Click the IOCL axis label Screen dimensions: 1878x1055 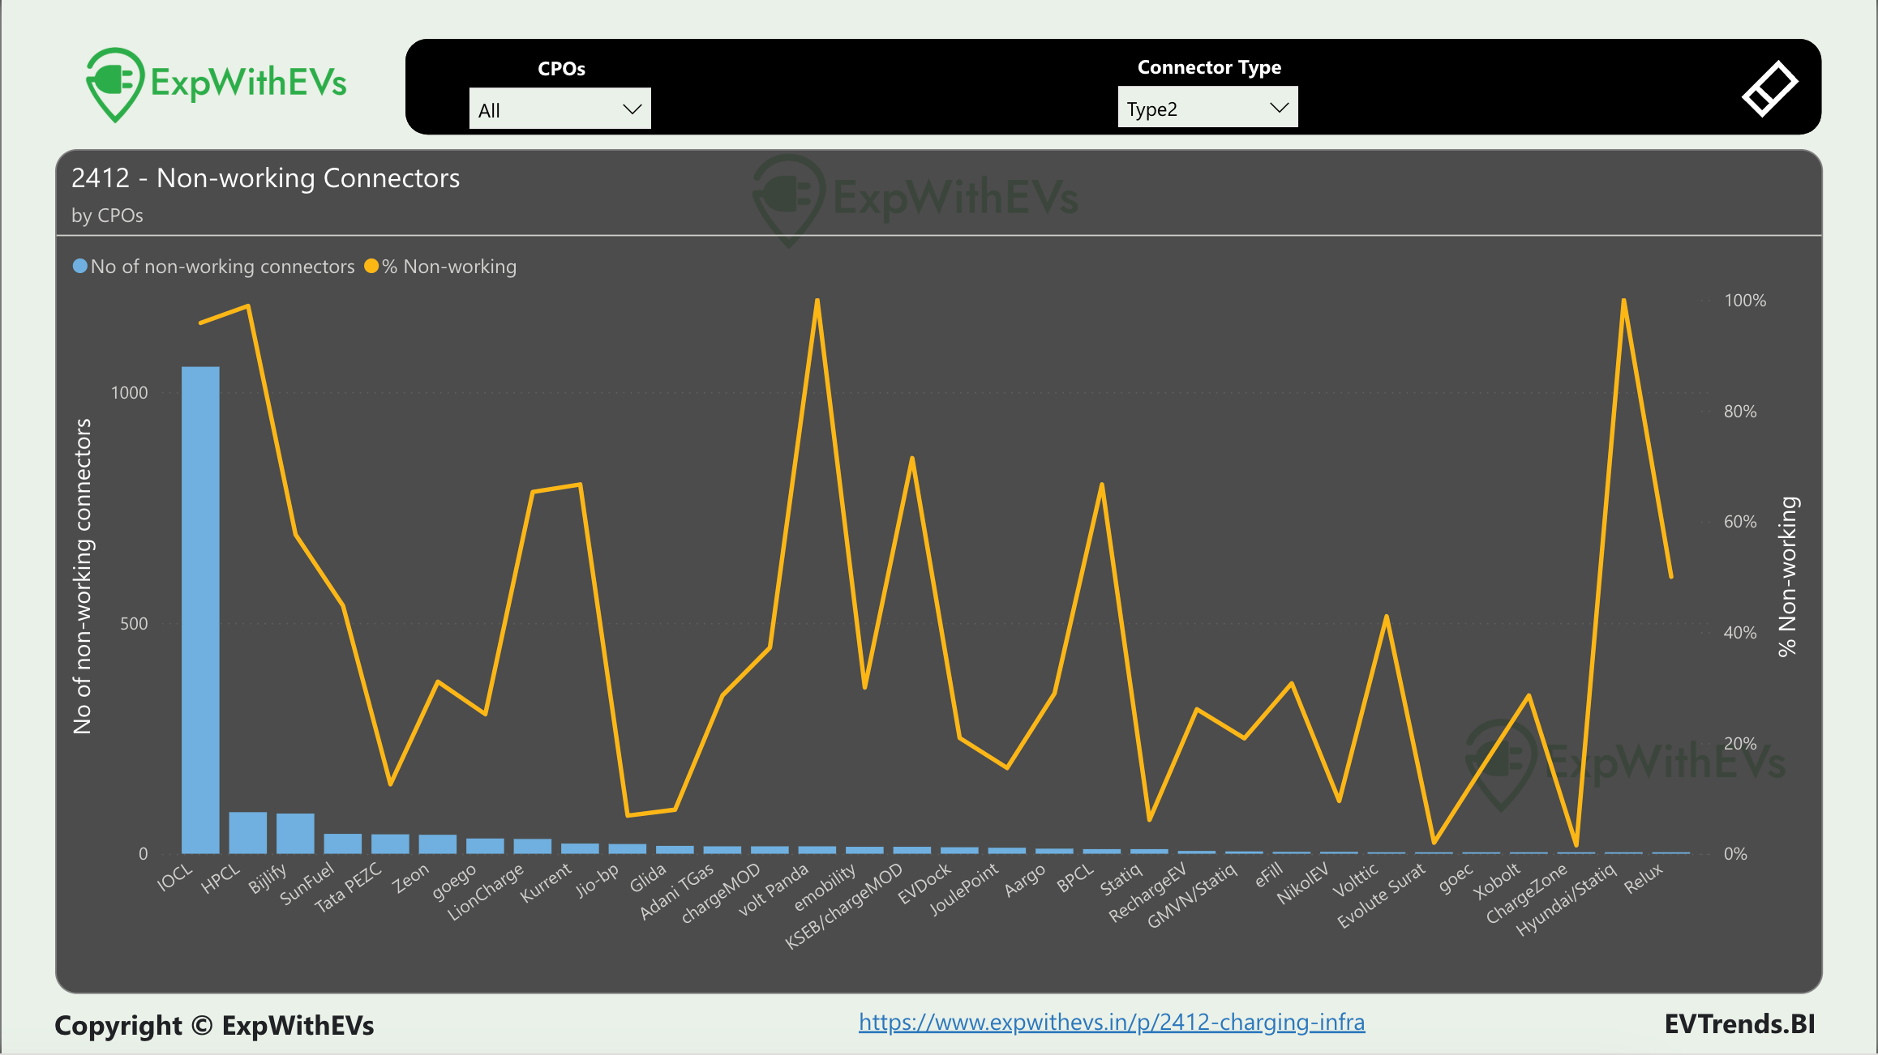pos(176,877)
